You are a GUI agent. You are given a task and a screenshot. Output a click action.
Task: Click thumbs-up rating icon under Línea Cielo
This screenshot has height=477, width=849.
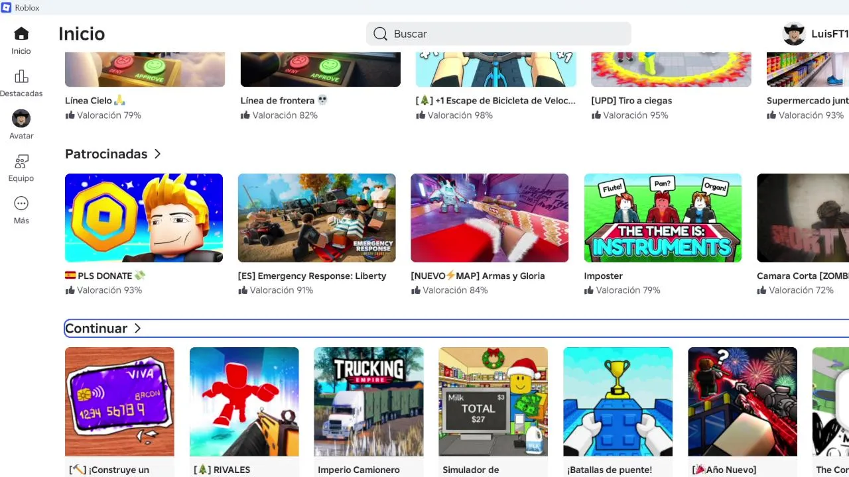point(70,115)
